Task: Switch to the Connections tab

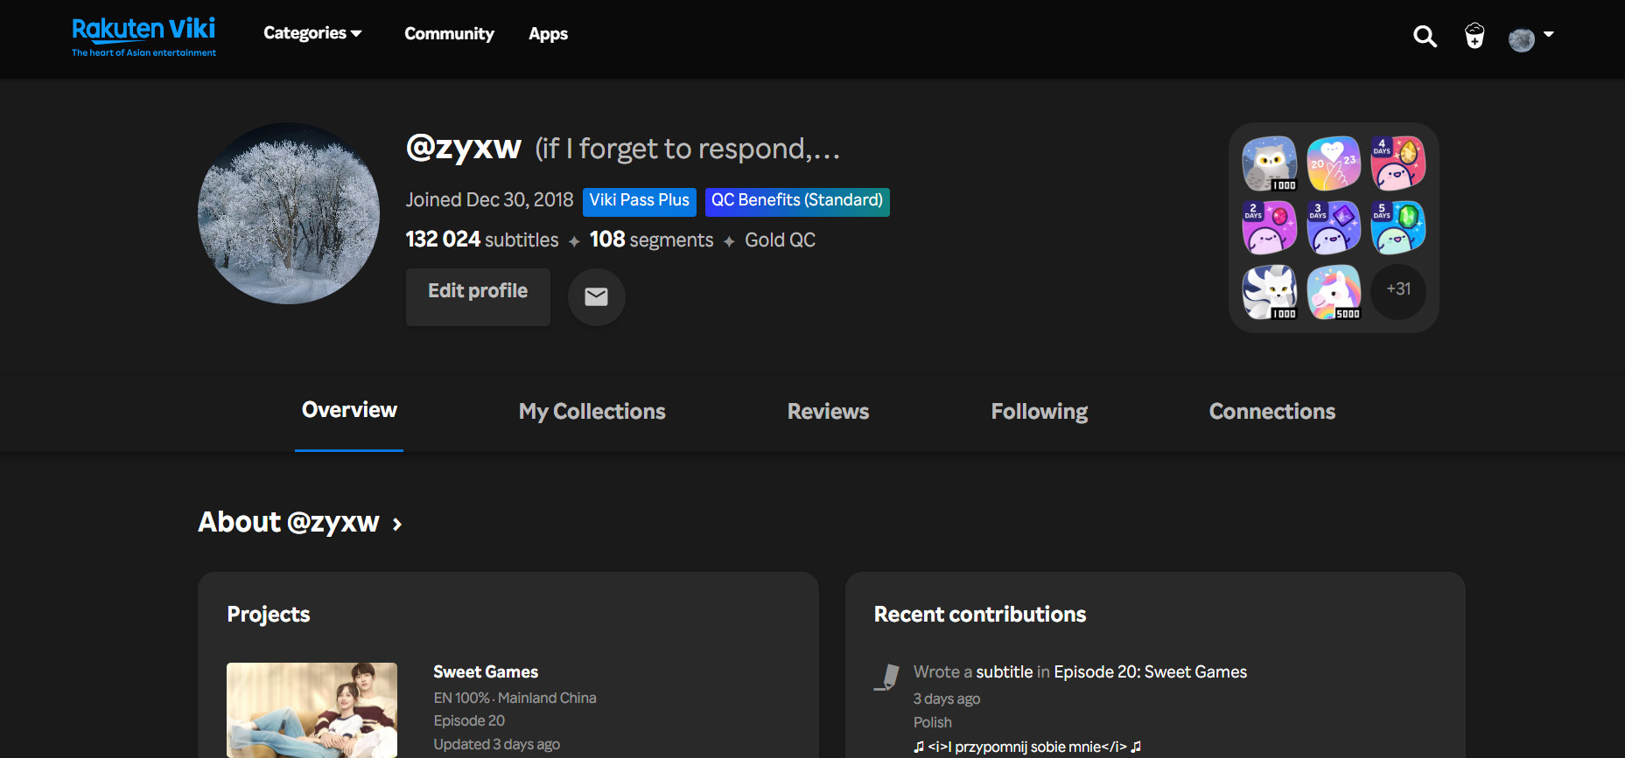Action: [x=1272, y=411]
